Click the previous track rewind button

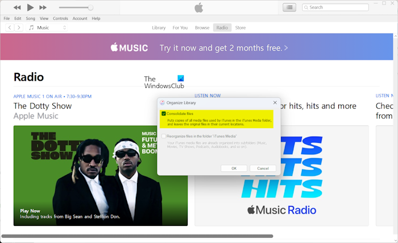point(17,7)
